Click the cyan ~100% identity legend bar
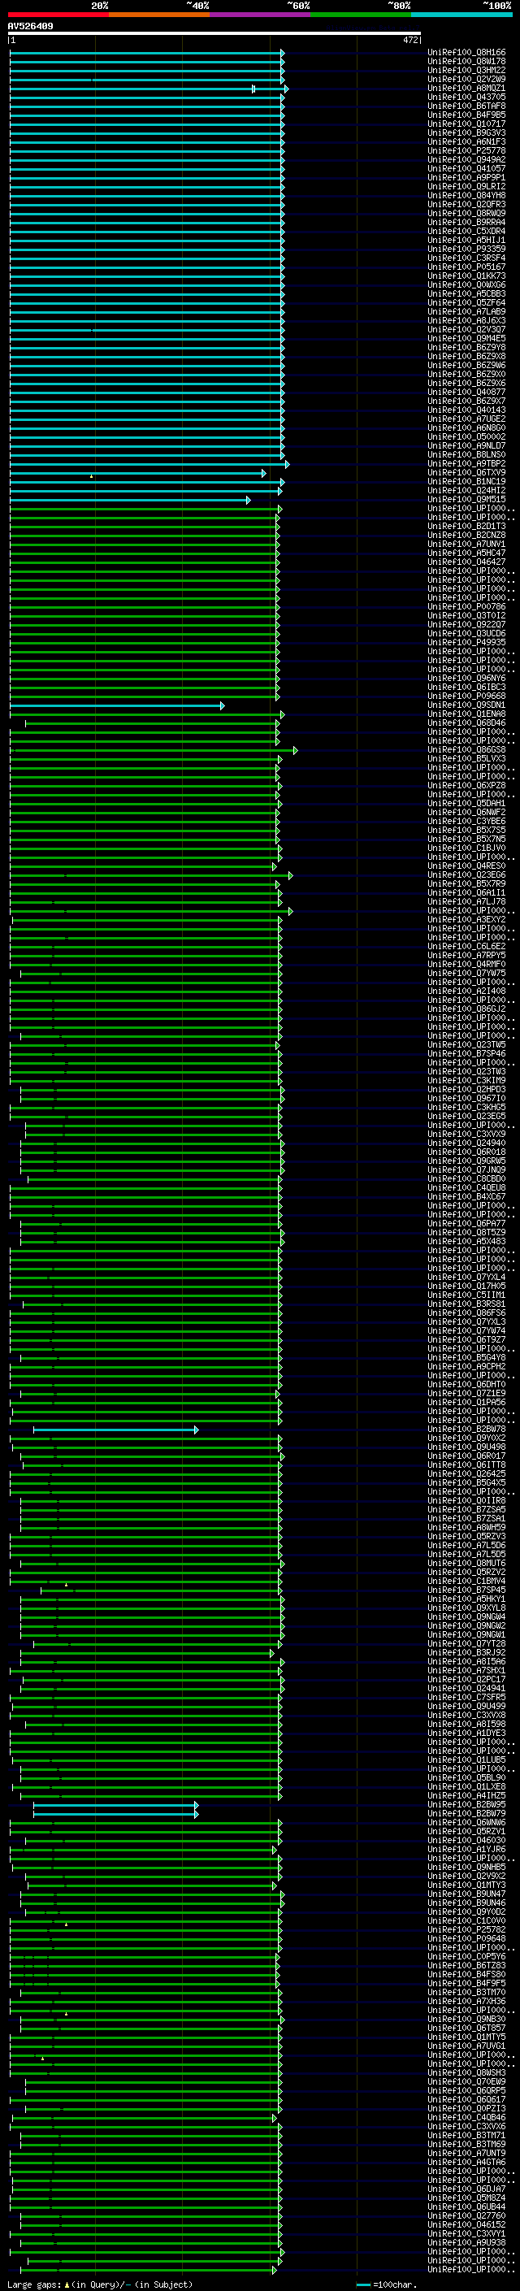Image resolution: width=520 pixels, height=2291 pixels. (x=461, y=15)
